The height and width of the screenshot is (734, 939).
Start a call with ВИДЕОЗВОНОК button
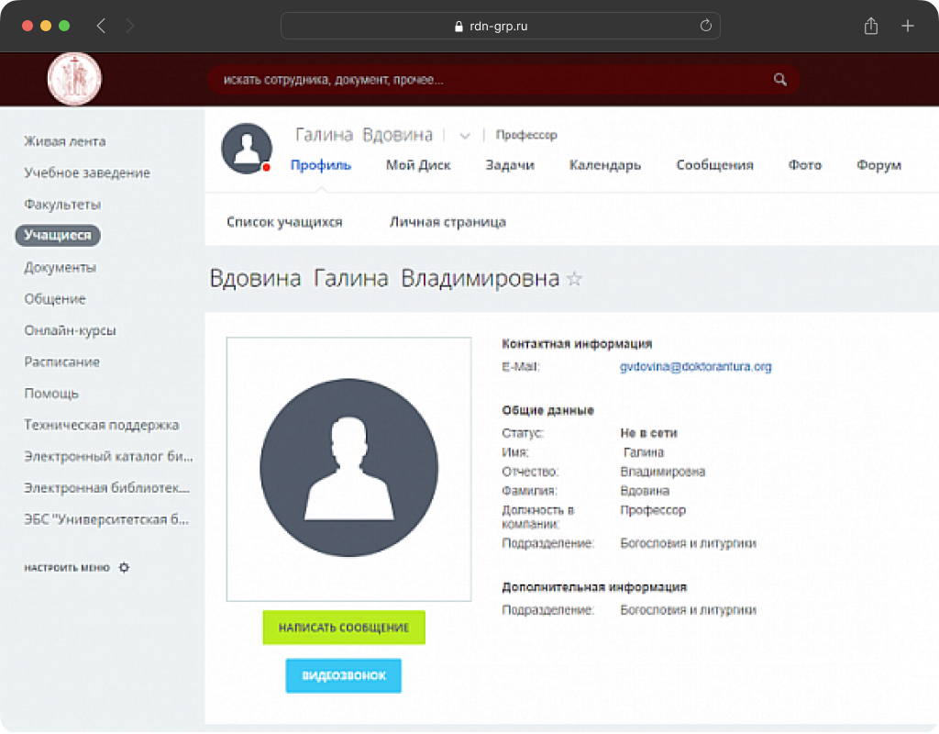(x=344, y=676)
